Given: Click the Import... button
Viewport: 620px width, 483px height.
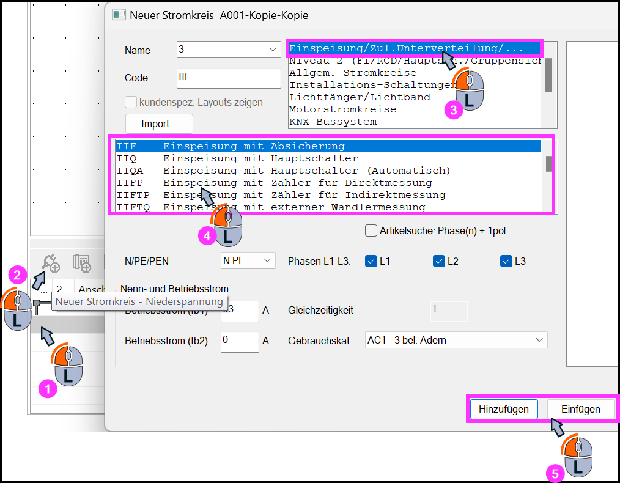Looking at the screenshot, I should pos(159,124).
